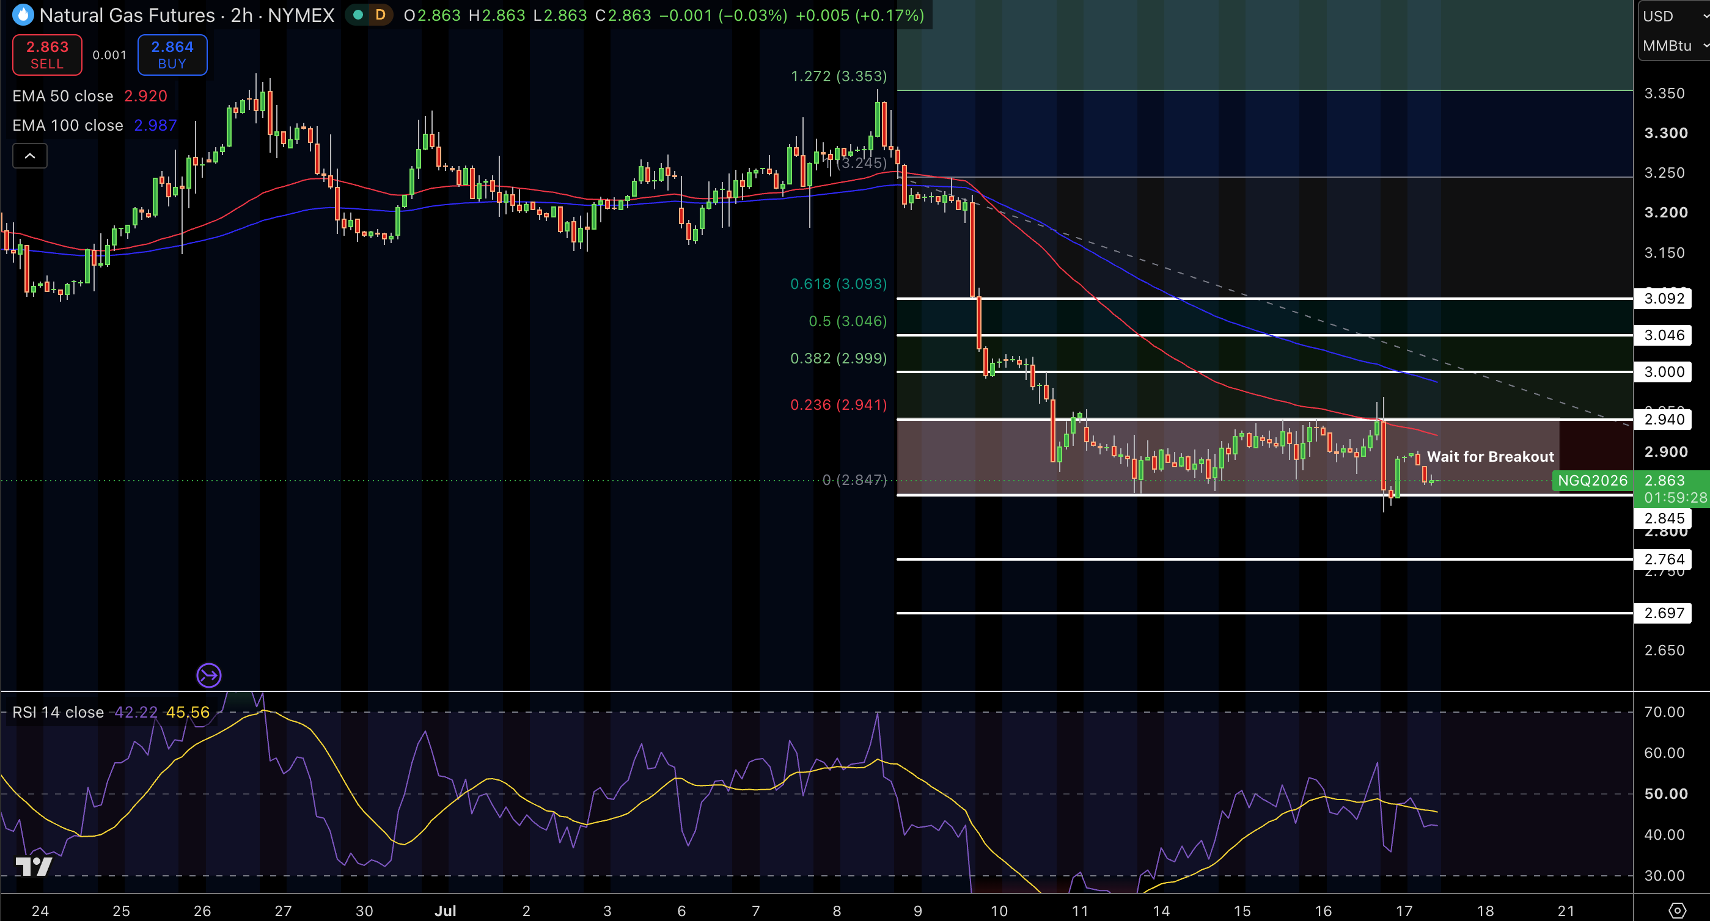The height and width of the screenshot is (921, 1710).
Task: Click the 17 date label on the time axis
Action: pos(1404,911)
